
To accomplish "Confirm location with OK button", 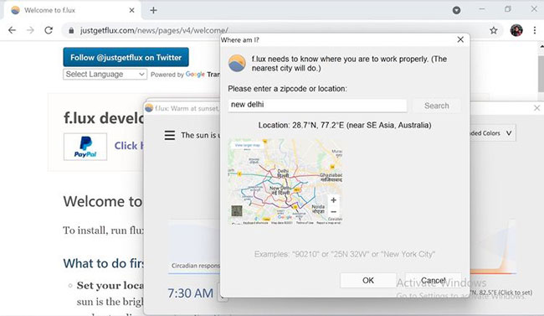I will (x=368, y=280).
